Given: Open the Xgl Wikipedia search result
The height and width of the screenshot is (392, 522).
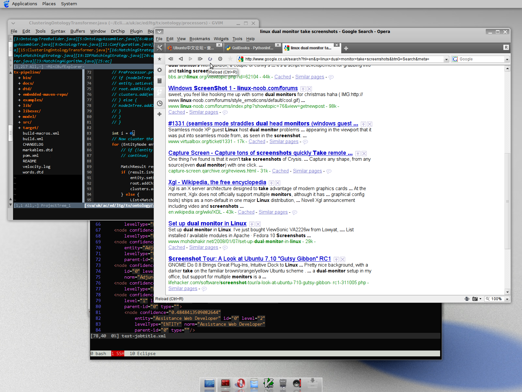Looking at the screenshot, I should 217,182.
